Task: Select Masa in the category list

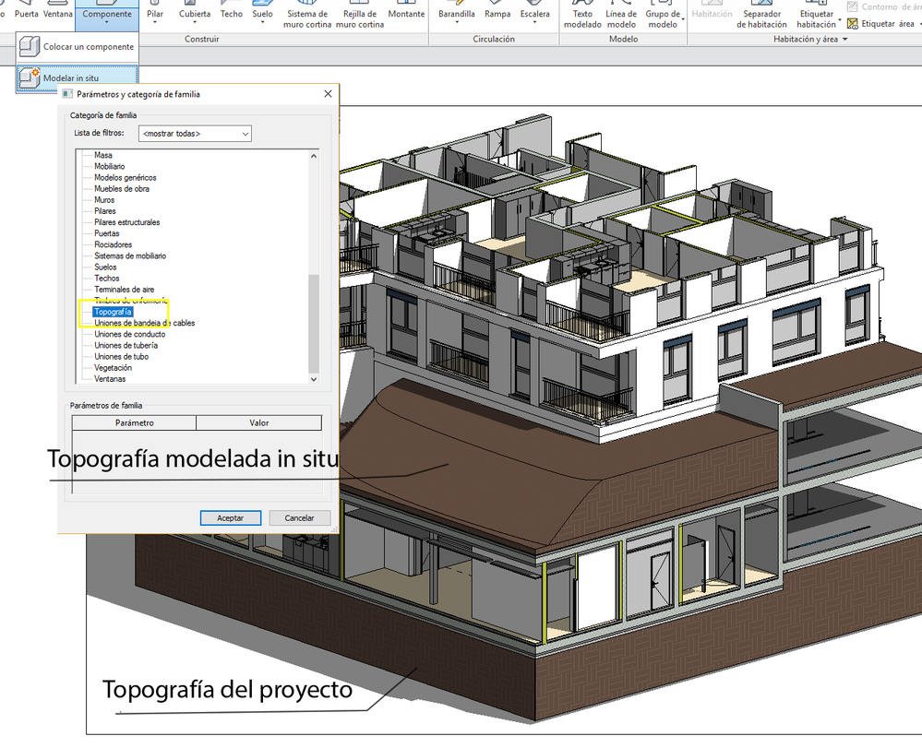Action: coord(102,155)
